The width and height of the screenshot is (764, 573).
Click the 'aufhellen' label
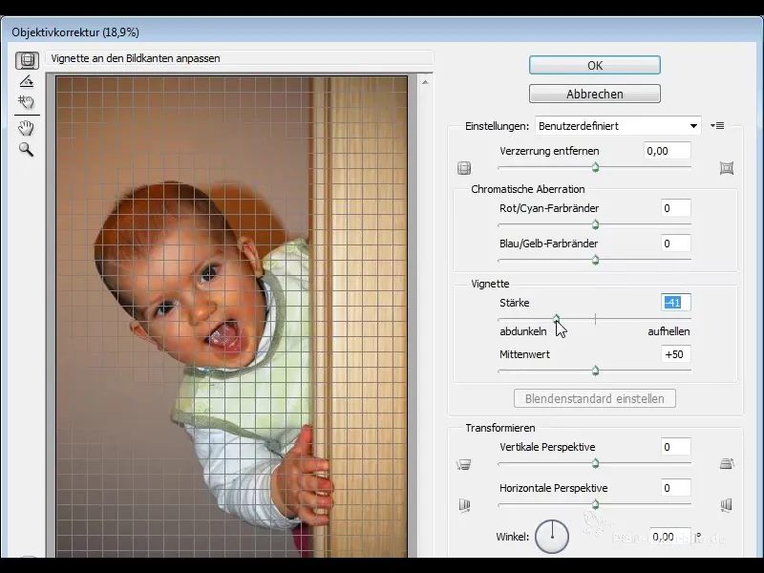tap(668, 331)
